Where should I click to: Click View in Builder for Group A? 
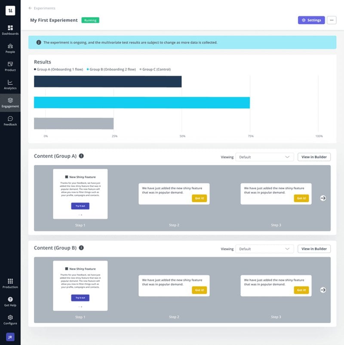(x=314, y=157)
